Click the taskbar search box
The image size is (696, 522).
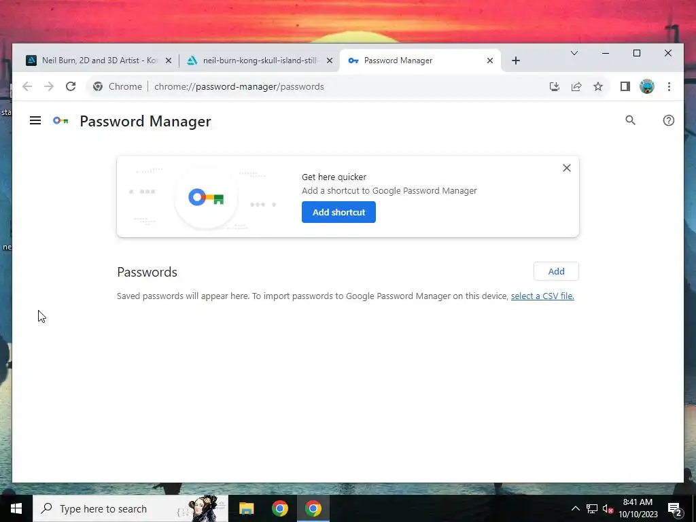(x=130, y=508)
